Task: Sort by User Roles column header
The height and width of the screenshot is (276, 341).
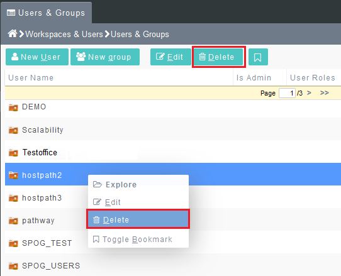Action: (314, 77)
